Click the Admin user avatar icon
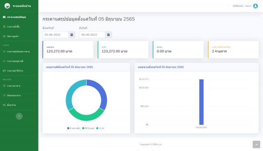This screenshot has width=263, height=151. 256,6
